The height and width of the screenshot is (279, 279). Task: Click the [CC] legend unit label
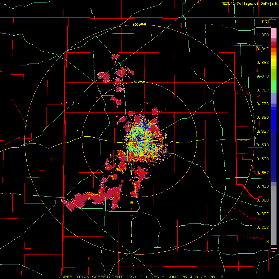coord(265,21)
